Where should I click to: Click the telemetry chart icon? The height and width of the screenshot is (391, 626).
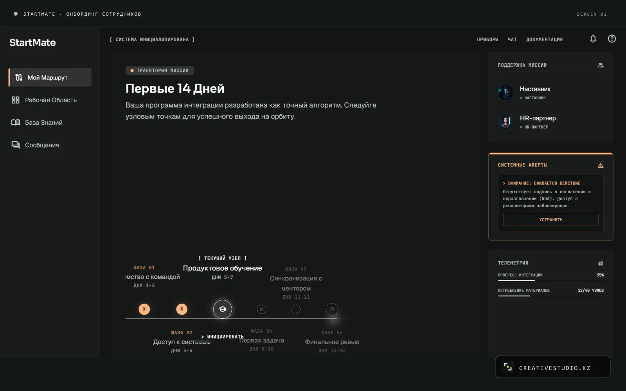[601, 263]
